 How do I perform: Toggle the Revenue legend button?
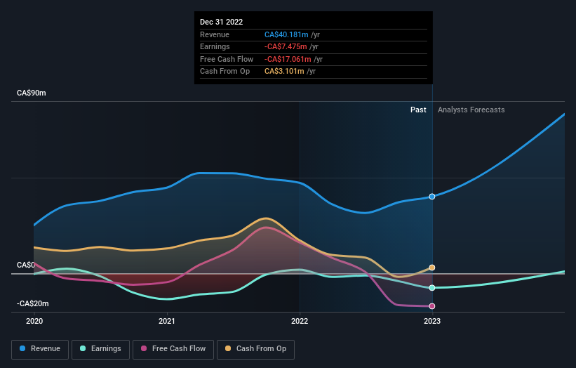click(x=40, y=349)
